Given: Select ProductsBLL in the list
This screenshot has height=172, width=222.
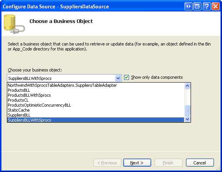Looking at the screenshot, I should (x=96, y=90).
